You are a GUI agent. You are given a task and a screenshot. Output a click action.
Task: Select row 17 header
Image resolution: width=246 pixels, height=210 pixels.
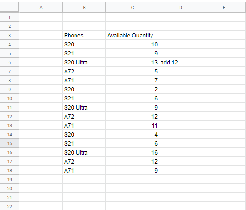click(9, 161)
